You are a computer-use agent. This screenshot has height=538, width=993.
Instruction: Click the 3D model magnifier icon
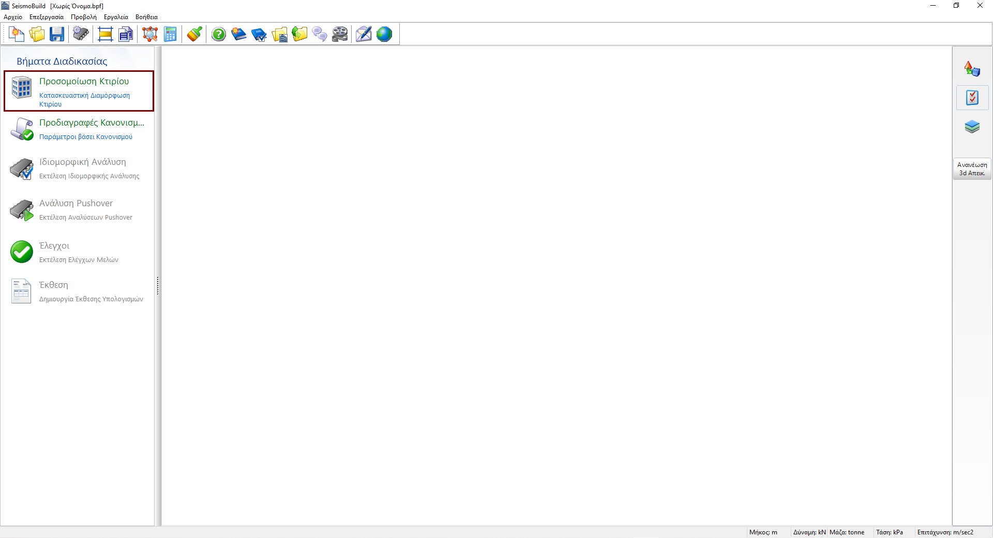coord(150,35)
